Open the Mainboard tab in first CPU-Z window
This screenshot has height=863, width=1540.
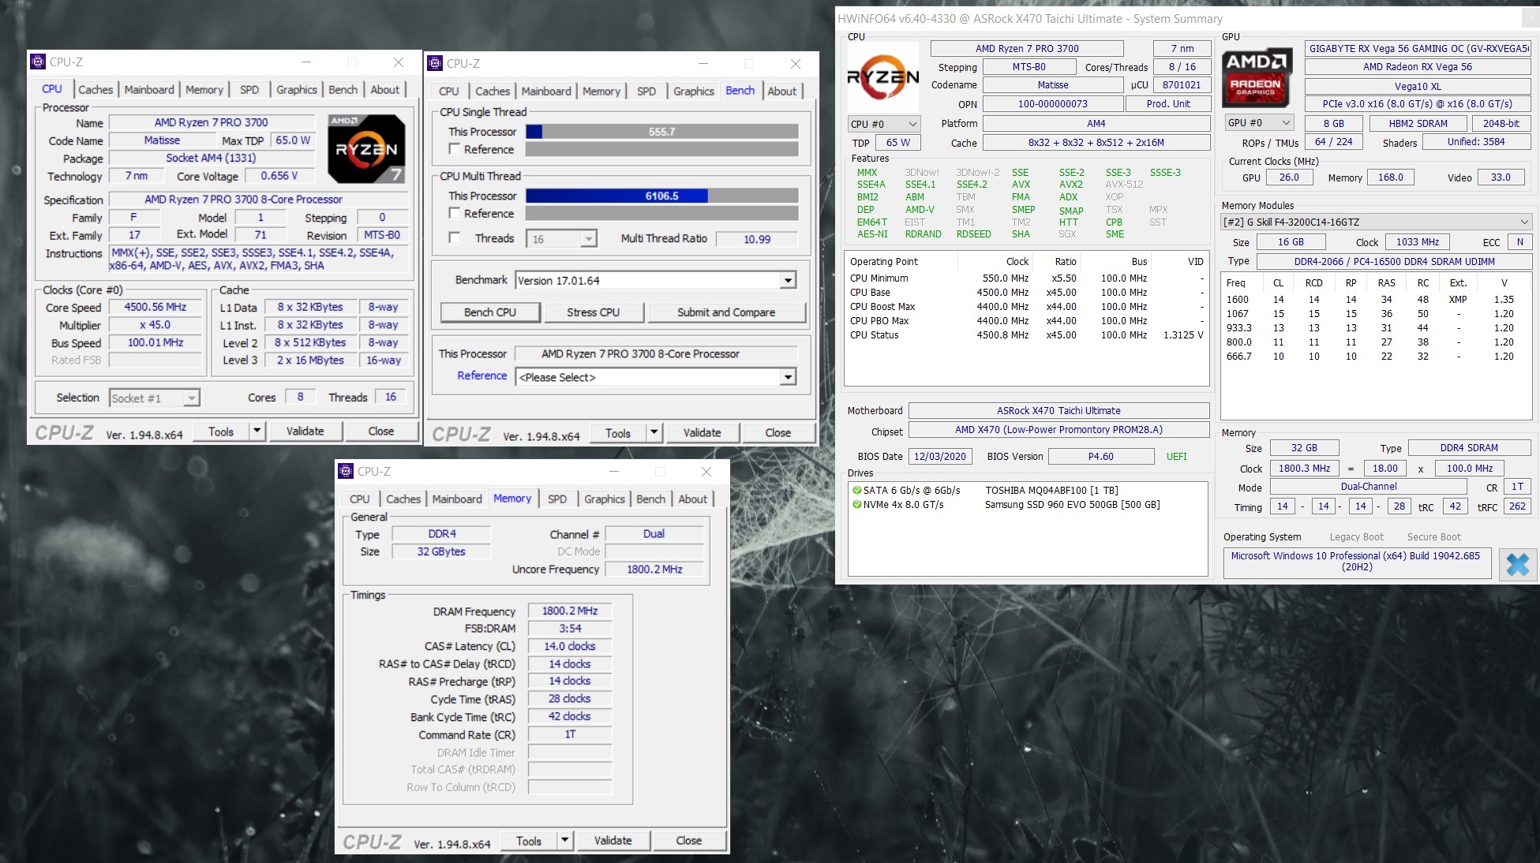(x=149, y=89)
